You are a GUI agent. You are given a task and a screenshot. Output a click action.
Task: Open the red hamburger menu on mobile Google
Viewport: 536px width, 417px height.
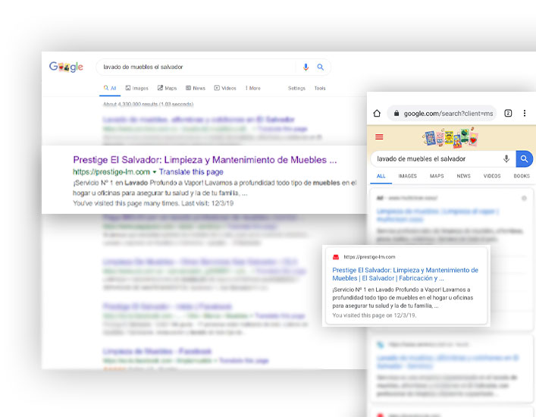click(379, 137)
